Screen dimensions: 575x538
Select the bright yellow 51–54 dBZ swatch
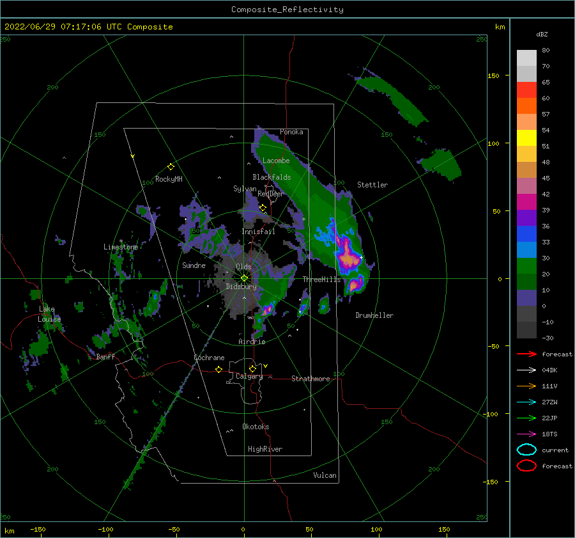click(x=526, y=138)
